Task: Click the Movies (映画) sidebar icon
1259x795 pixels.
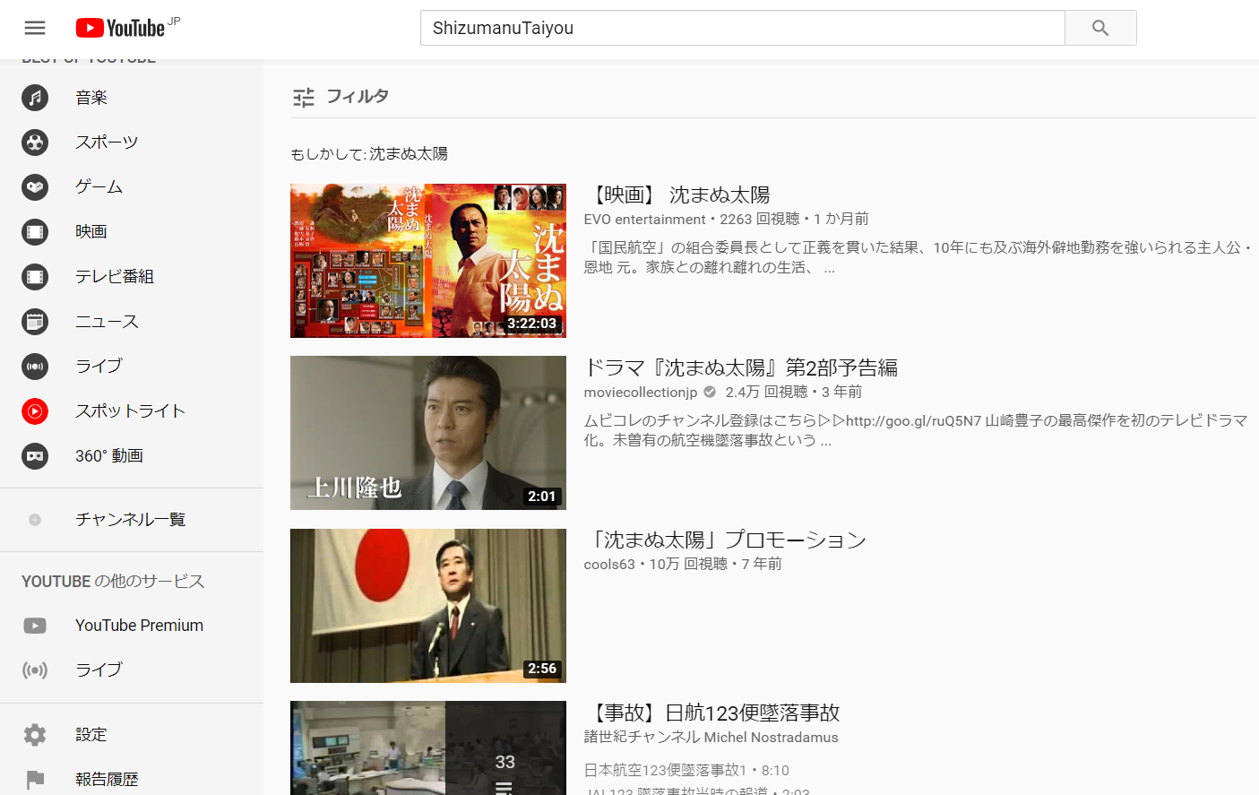Action: (35, 232)
